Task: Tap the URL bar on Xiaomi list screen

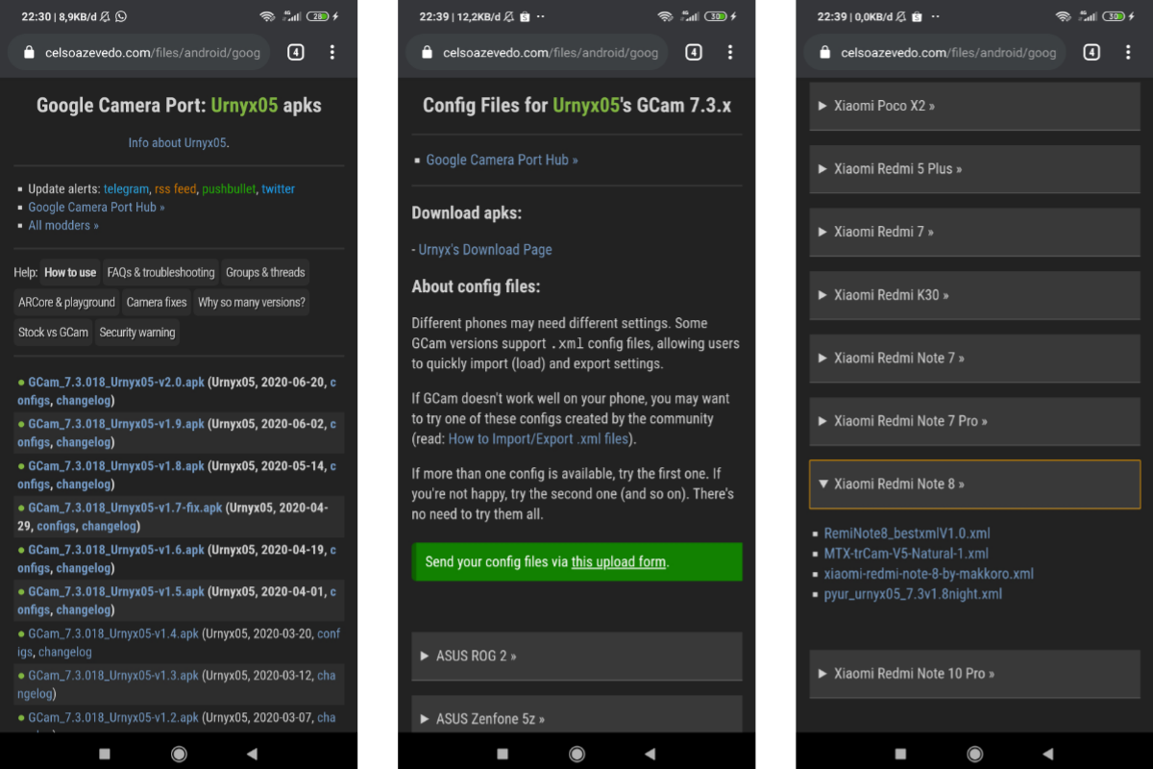Action: (x=936, y=53)
